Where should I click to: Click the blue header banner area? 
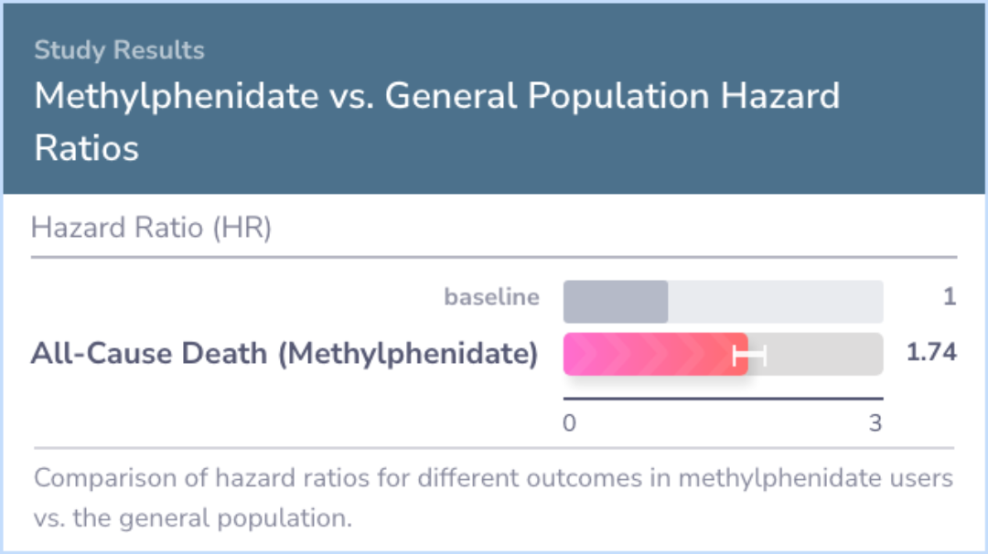pos(494,99)
